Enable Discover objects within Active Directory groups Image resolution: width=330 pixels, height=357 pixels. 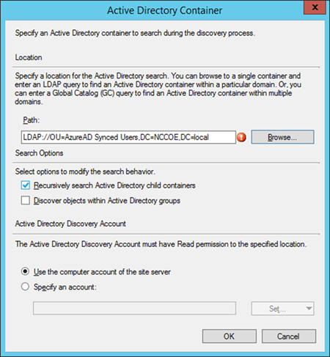click(x=26, y=201)
